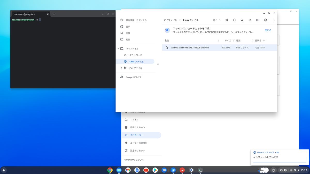Viewport: 310px width, 174px height.
Task: Click the share icon in Files toolbar
Action: [x=227, y=20]
